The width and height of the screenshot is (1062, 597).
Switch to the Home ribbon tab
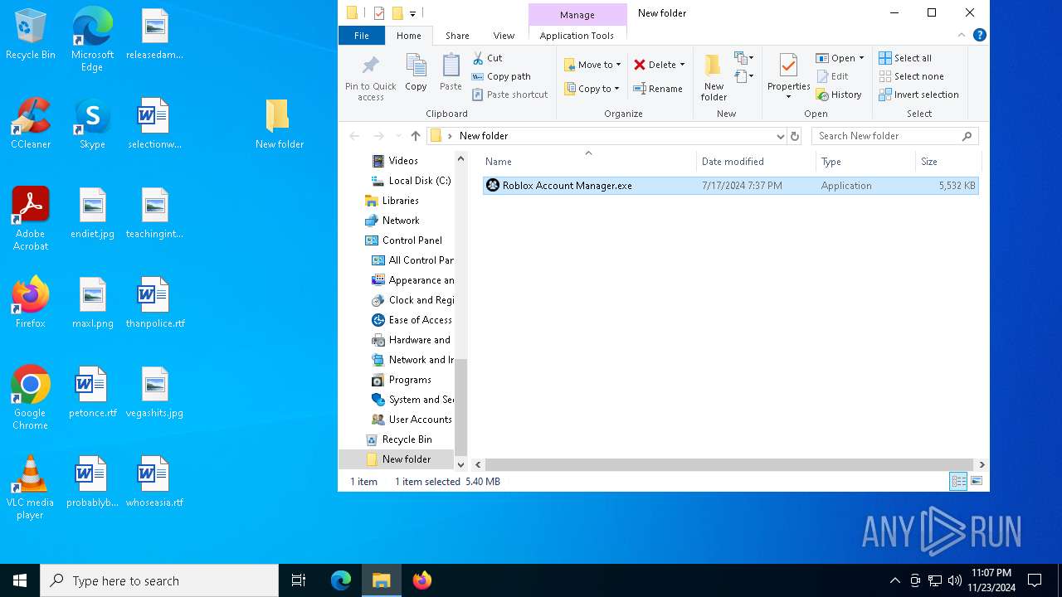pyautogui.click(x=408, y=36)
